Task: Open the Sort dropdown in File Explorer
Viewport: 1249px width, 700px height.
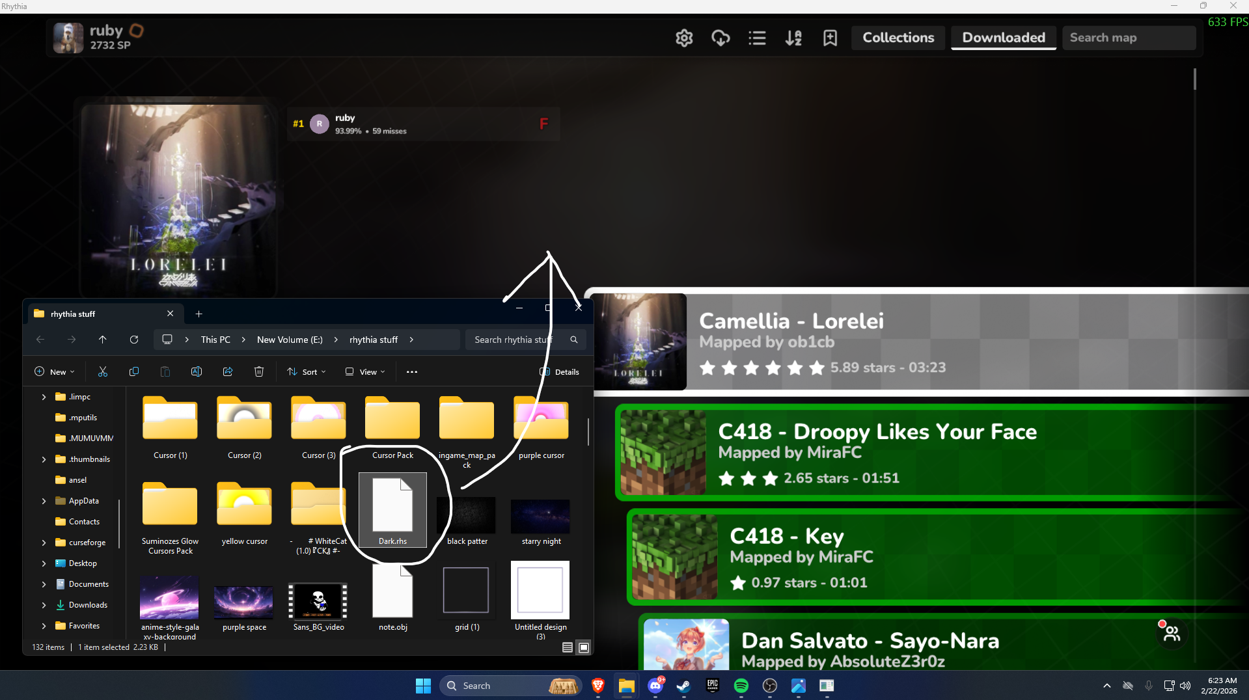Action: (306, 371)
